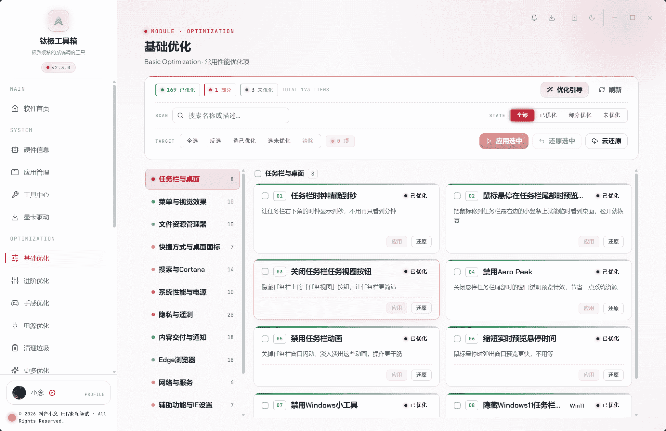Image resolution: width=666 pixels, height=431 pixels.
Task: Check item 03 关闭任务栏任务视图按钮
Action: click(x=265, y=271)
